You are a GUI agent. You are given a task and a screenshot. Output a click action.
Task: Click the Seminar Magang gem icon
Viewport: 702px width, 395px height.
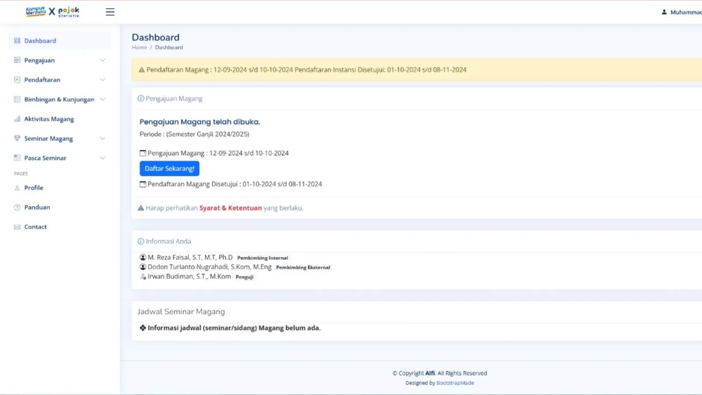pos(17,138)
